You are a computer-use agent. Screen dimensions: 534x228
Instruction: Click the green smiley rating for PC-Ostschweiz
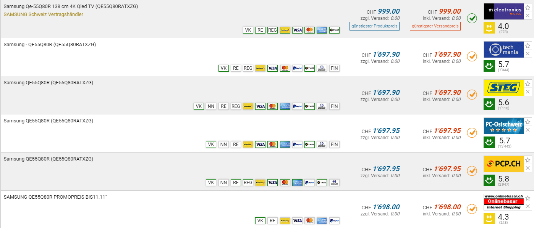click(x=489, y=142)
